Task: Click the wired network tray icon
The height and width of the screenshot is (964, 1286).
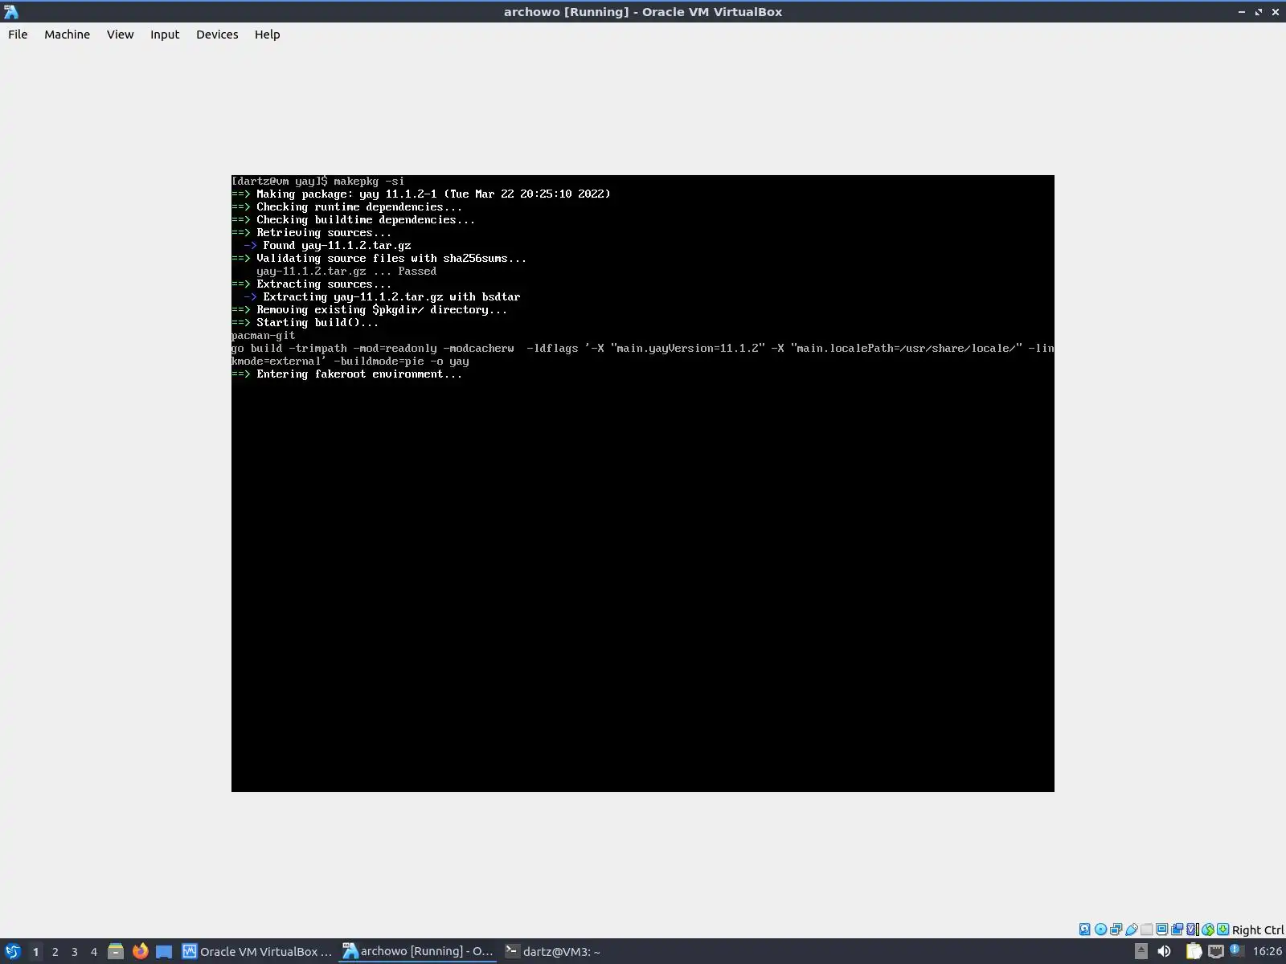Action: 1215,952
